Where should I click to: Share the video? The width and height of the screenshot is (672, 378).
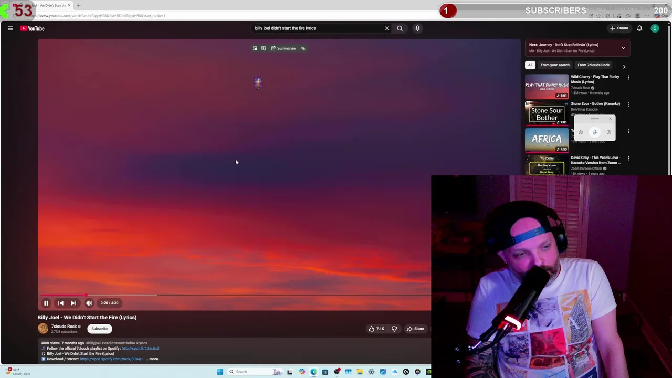click(415, 329)
